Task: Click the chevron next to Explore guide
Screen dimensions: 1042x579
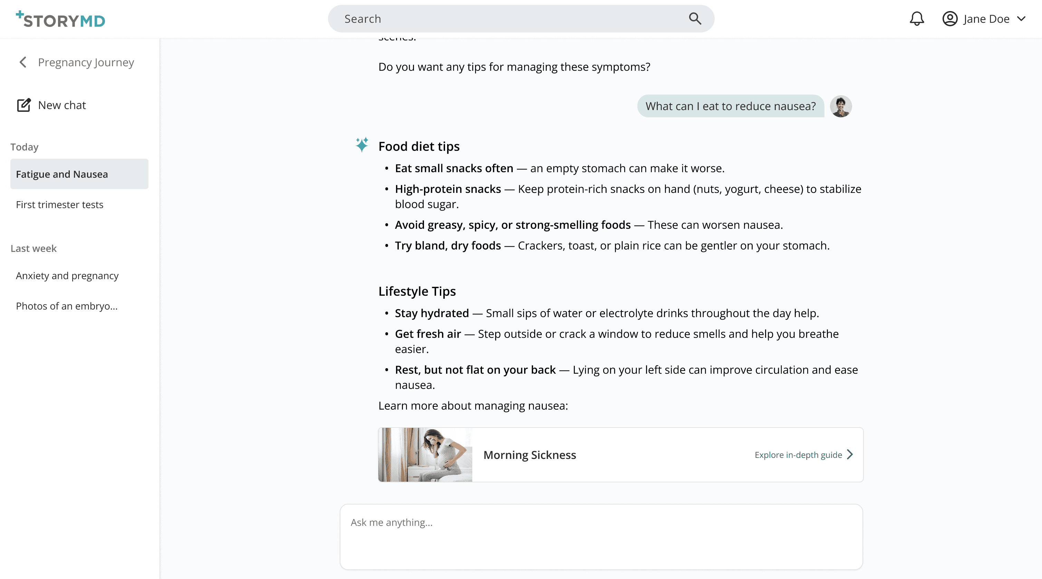Action: pyautogui.click(x=850, y=454)
